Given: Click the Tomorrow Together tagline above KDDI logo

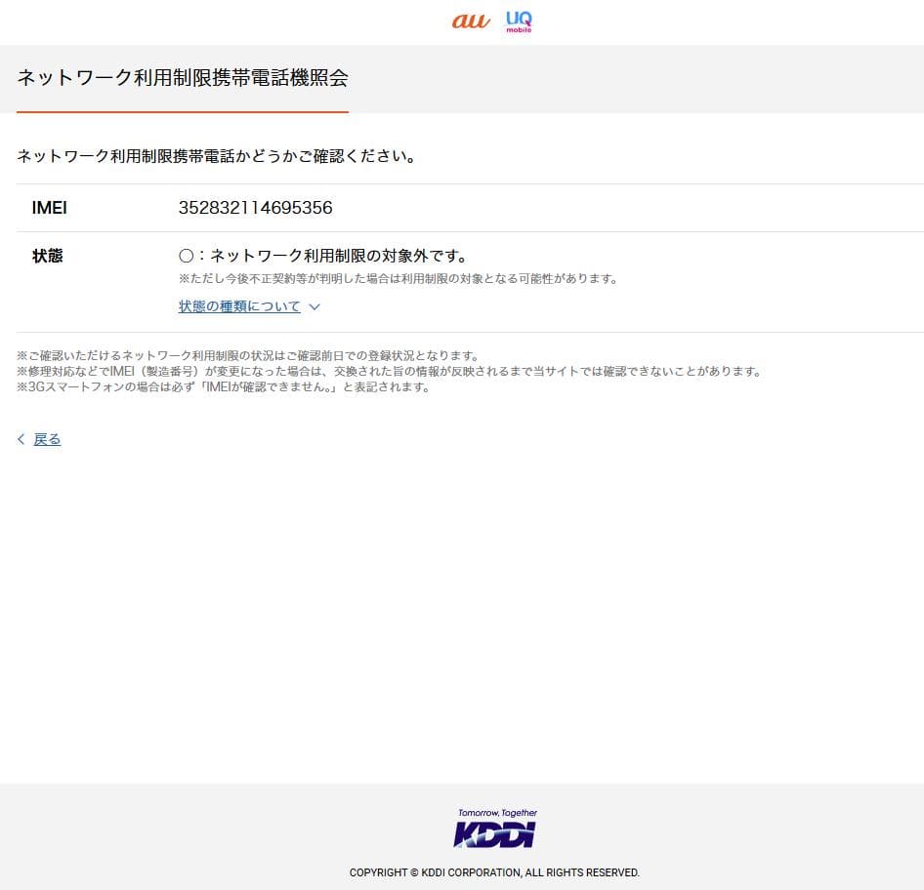Looking at the screenshot, I should point(498,812).
